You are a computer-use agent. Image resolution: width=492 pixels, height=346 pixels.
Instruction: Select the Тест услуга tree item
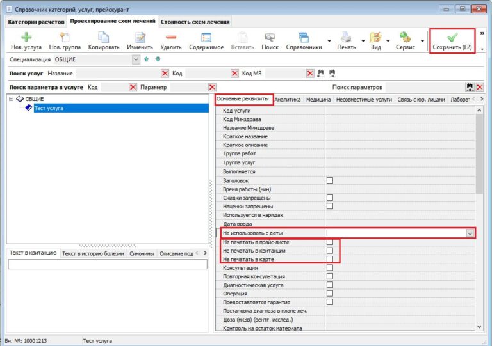click(x=121, y=108)
